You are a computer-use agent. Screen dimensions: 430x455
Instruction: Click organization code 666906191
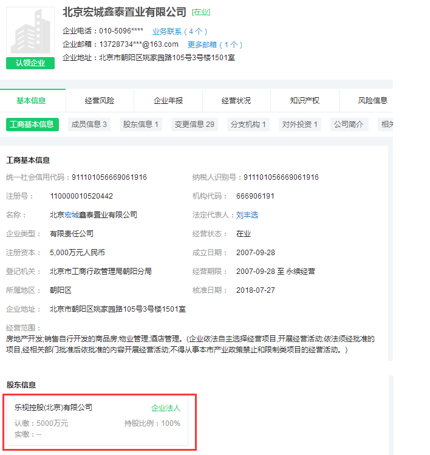pos(255,196)
